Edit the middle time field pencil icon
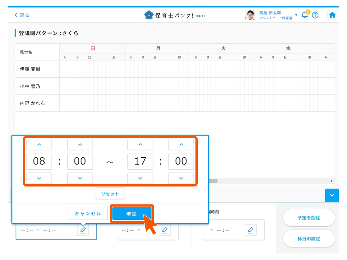This screenshot has height=260, width=347. (x=165, y=230)
